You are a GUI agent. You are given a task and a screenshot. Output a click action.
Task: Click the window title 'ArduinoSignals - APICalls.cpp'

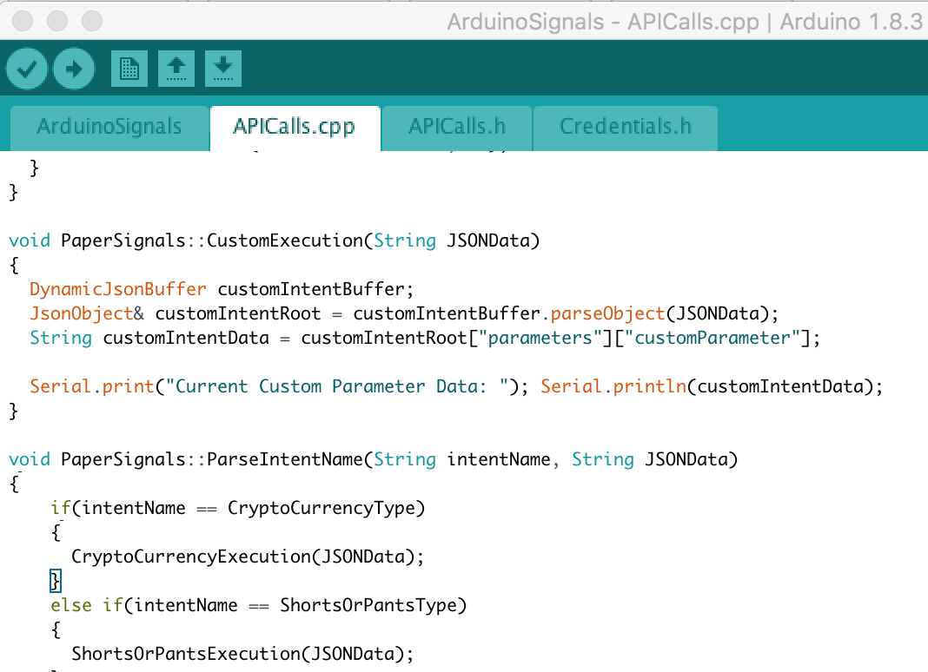[603, 22]
